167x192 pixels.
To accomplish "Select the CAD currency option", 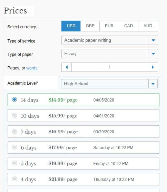I will point(128,26).
